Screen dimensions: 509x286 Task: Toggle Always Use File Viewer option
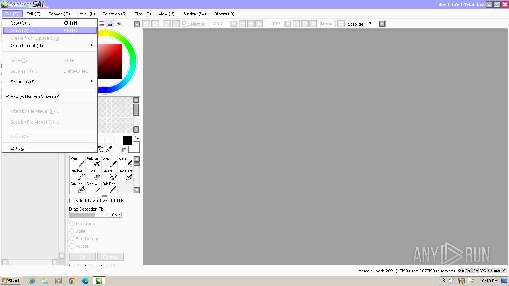[50, 97]
